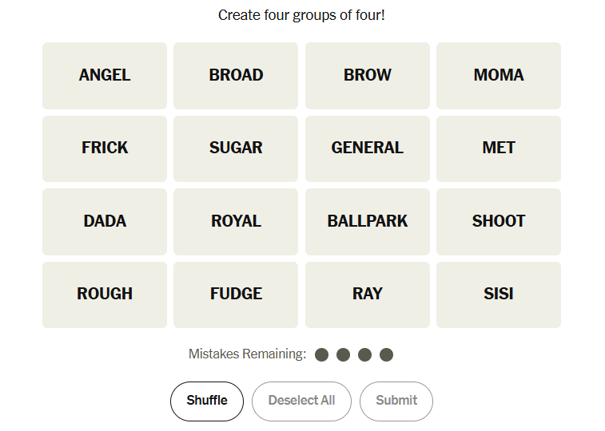Select the BALLPARK word tile
This screenshot has height=431, width=605.
[367, 221]
